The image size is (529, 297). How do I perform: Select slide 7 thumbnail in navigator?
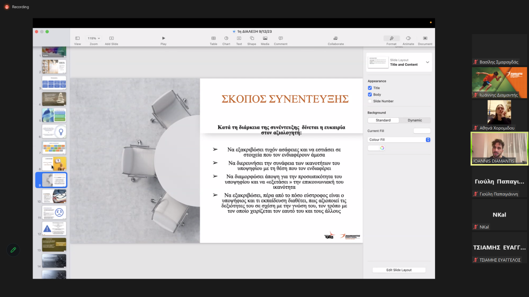(x=54, y=147)
